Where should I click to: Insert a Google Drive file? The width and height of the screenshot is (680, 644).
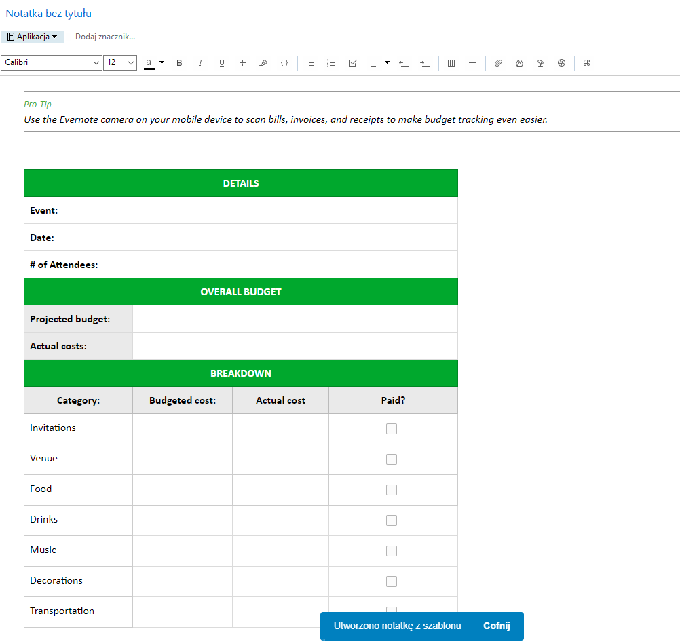tap(519, 63)
